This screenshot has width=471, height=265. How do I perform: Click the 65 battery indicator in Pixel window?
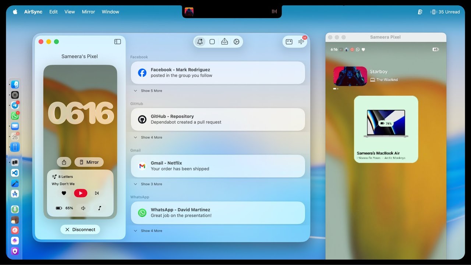pyautogui.click(x=436, y=49)
